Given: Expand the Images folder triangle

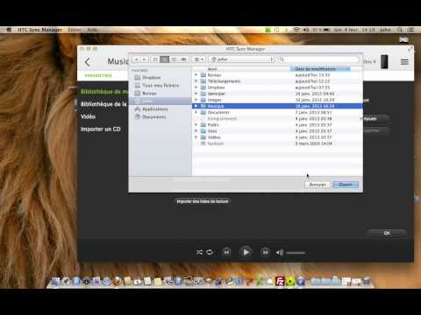Looking at the screenshot, I should click(x=196, y=100).
